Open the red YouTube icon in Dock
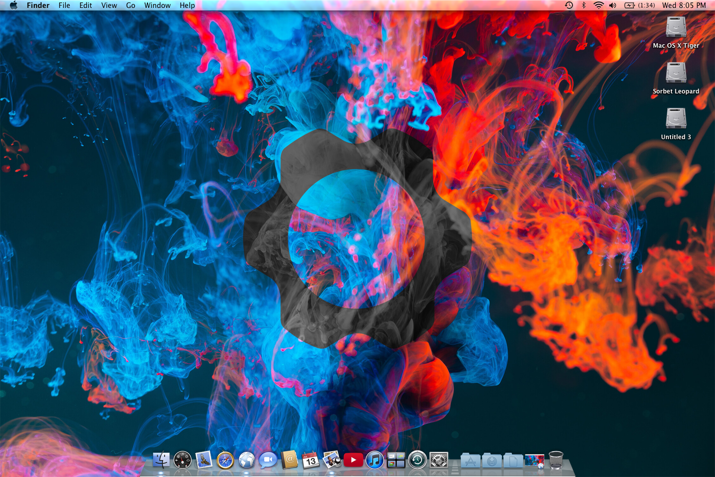 point(354,460)
